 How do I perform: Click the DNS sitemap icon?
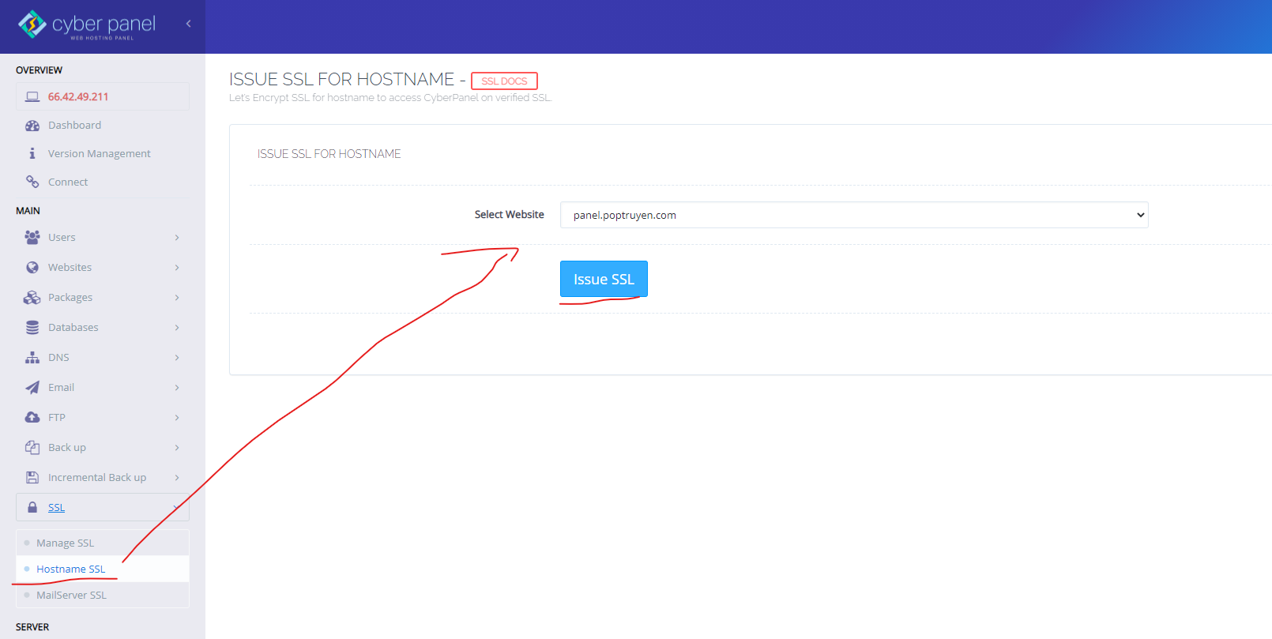(x=32, y=357)
